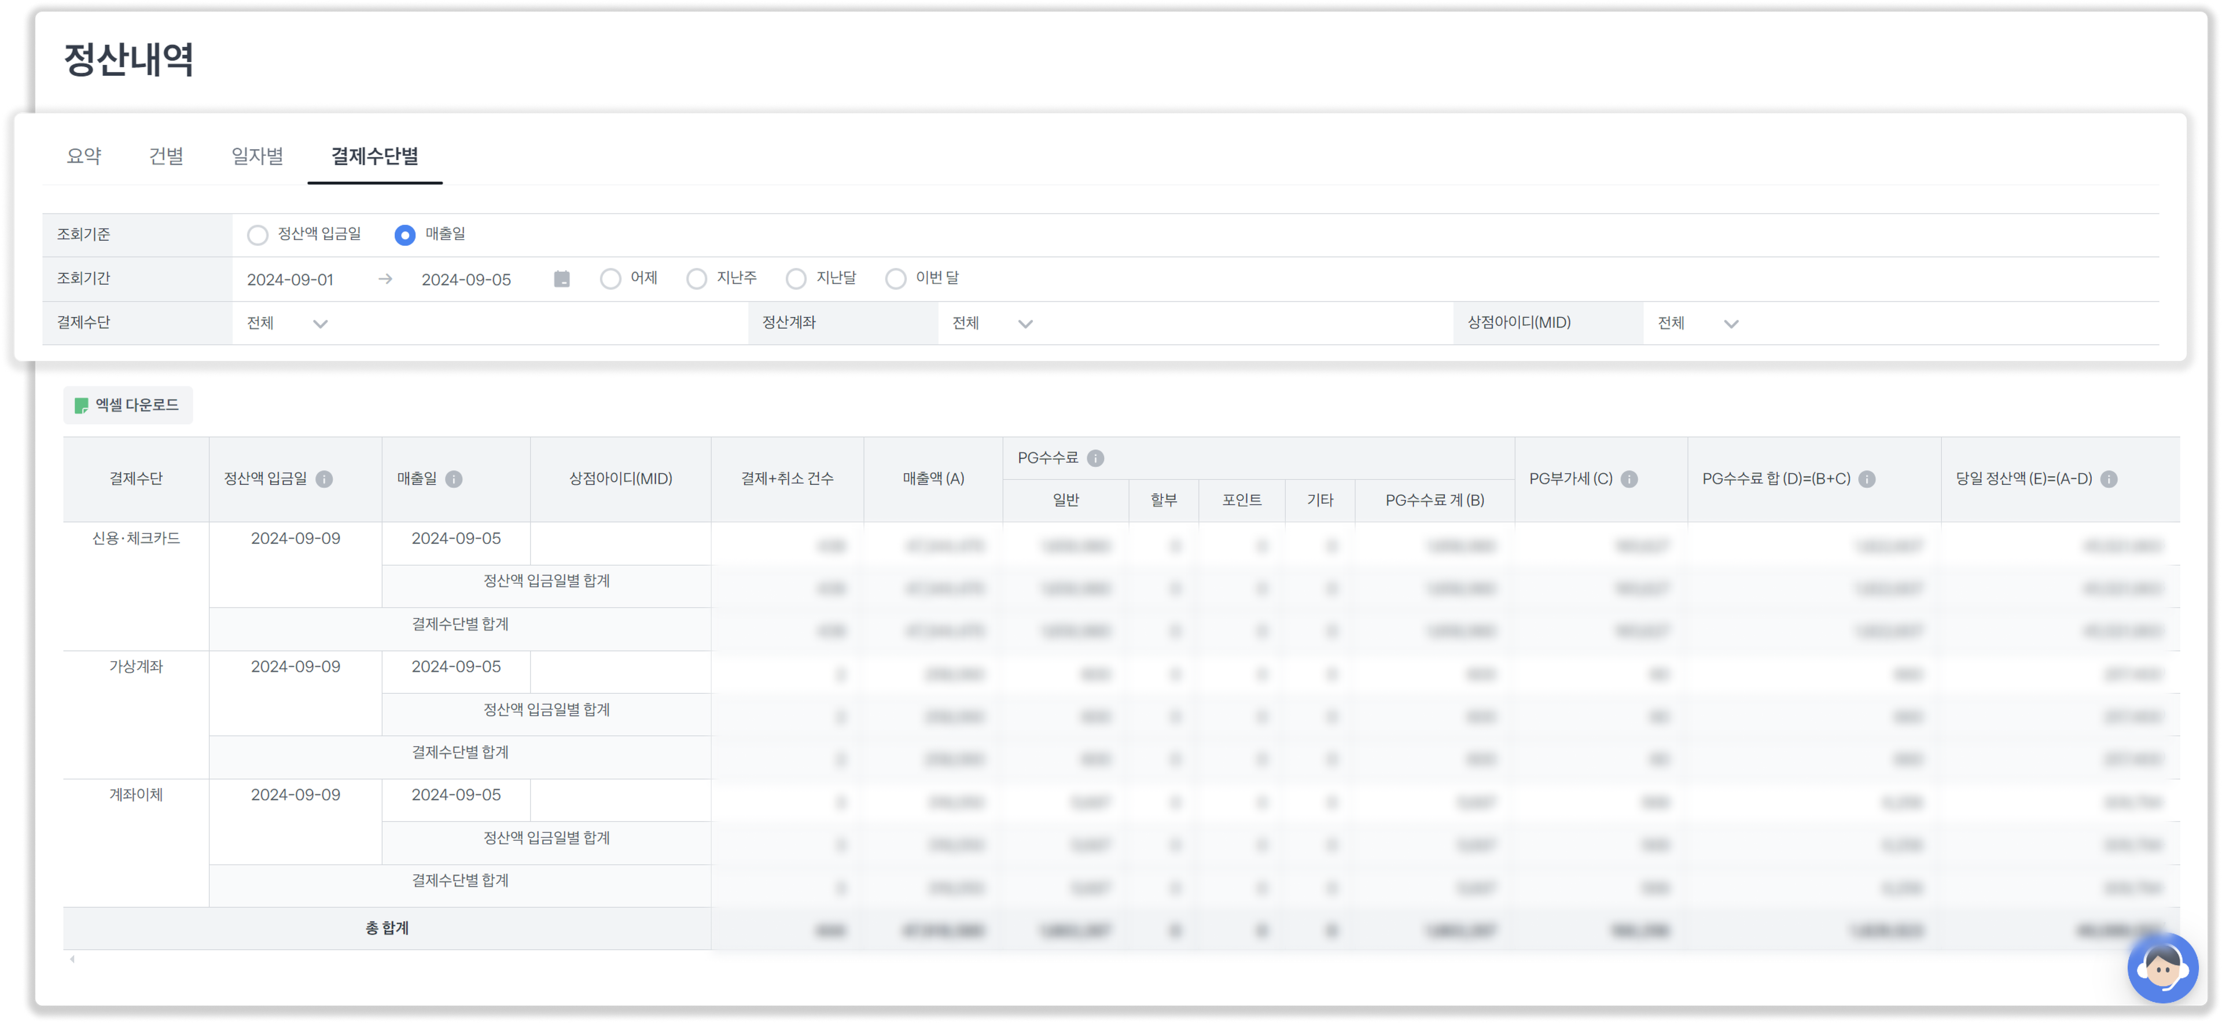
Task: Choose the 지난달 period radio button
Action: tap(796, 279)
